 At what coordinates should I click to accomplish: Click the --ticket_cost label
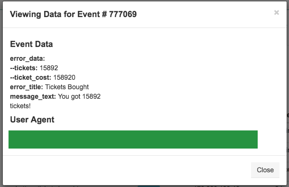point(30,78)
